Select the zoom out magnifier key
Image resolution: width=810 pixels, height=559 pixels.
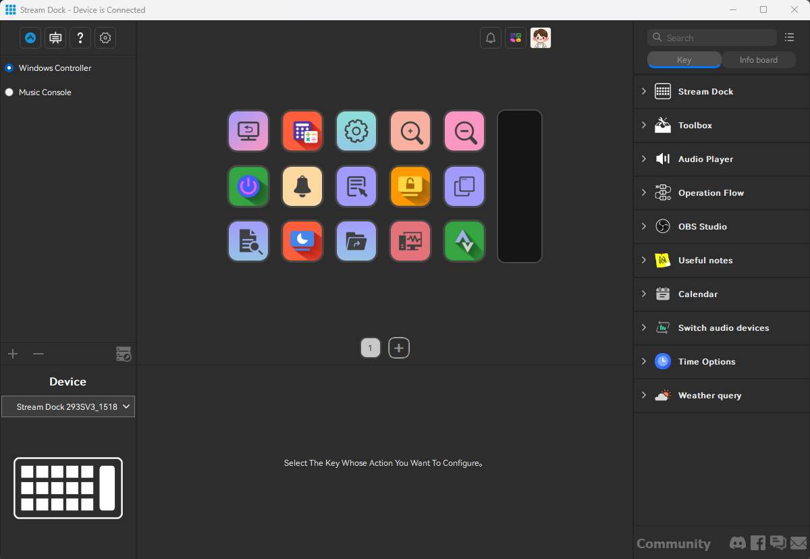point(464,131)
